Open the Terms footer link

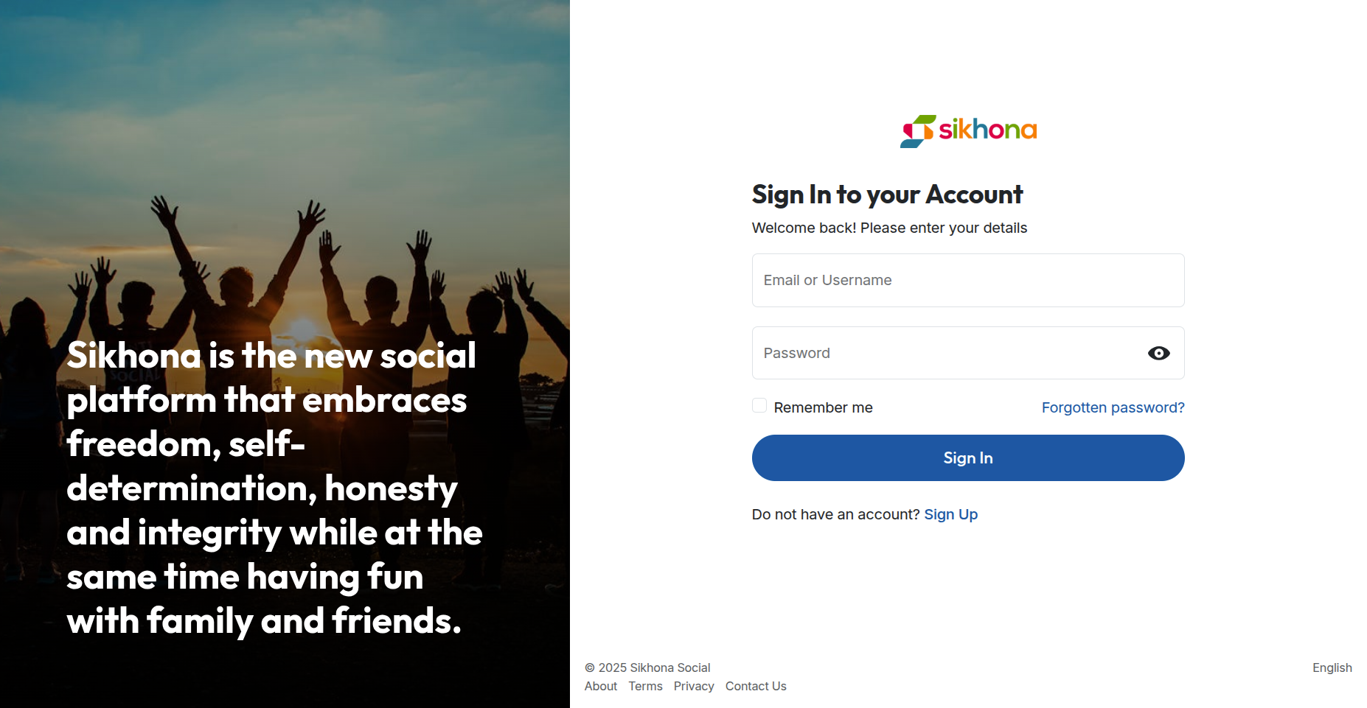pos(645,686)
